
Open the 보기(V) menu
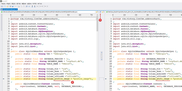[x=40, y=4]
